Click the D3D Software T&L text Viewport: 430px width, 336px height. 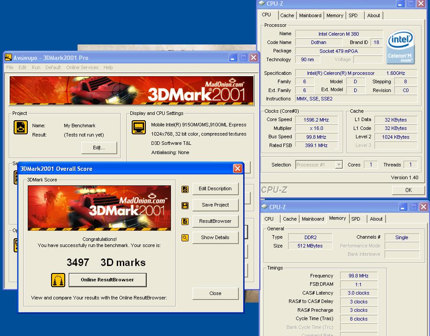[x=171, y=143]
